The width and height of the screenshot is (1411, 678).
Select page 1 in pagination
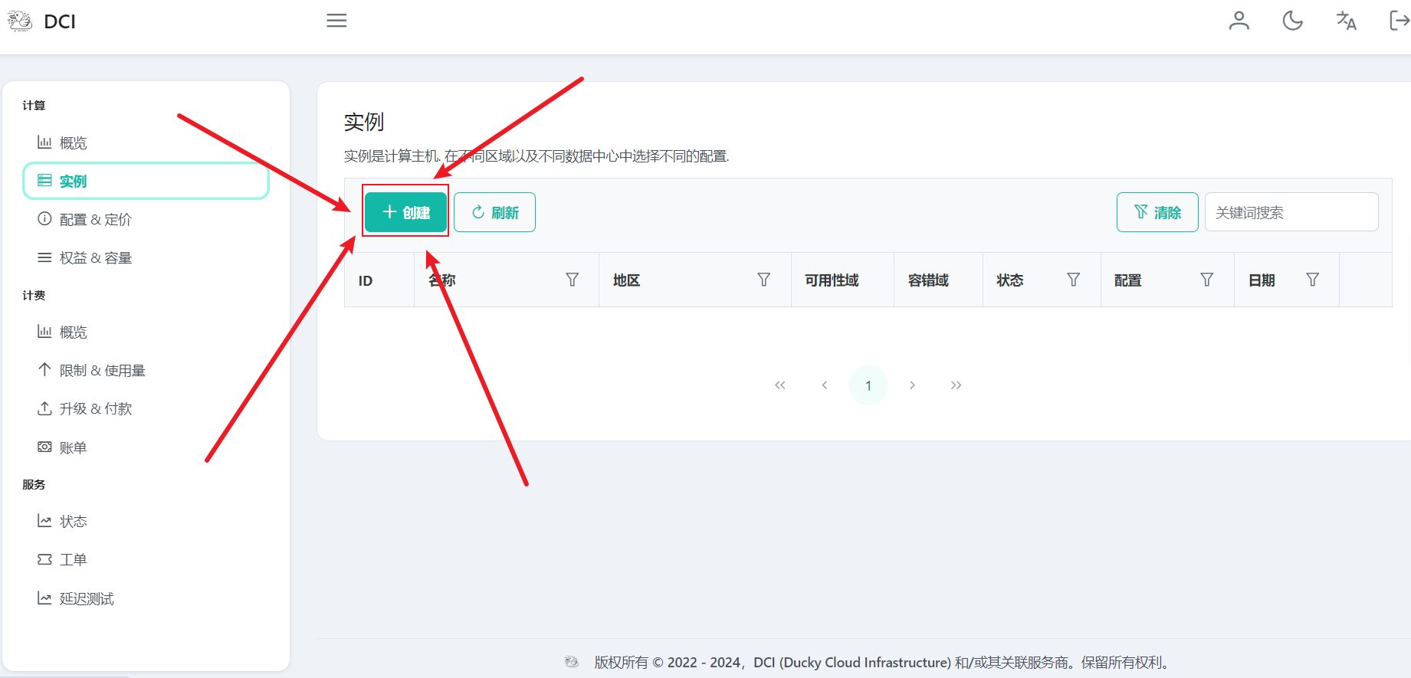(x=868, y=385)
